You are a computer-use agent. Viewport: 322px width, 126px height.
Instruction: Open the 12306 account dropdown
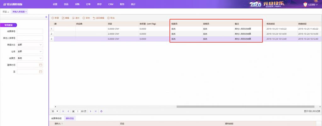[x=313, y=4]
